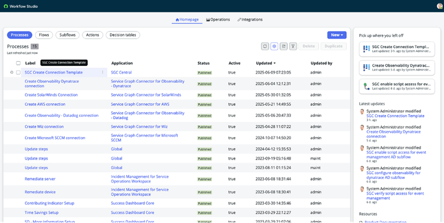Open SGC Create Connection Template process link
This screenshot has width=444, height=223.
(x=54, y=73)
